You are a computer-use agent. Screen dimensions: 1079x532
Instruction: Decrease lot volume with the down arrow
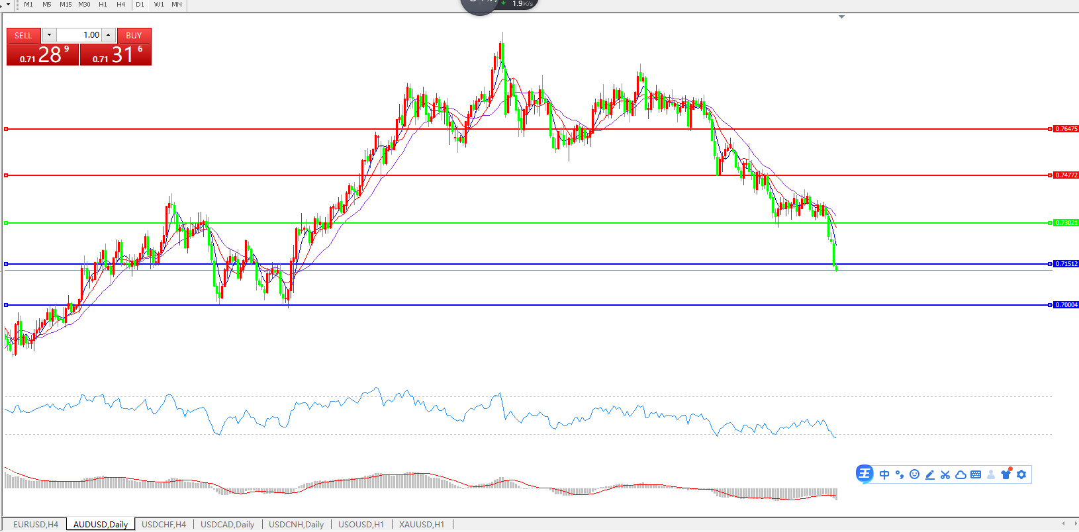tap(49, 35)
